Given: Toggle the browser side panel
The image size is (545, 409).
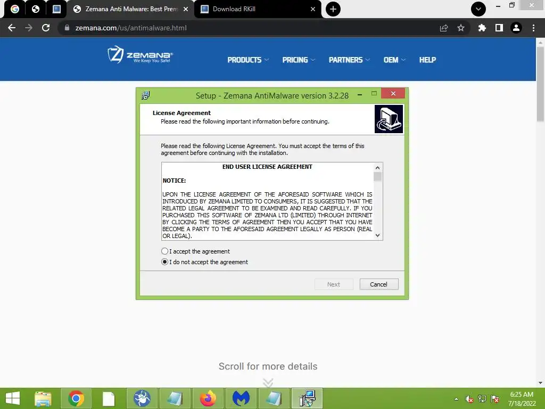Looking at the screenshot, I should pyautogui.click(x=499, y=28).
